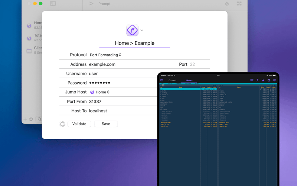The image size is (297, 186).
Task: Click the grid view icon in Prompt toolbar
Action: pos(239,4)
